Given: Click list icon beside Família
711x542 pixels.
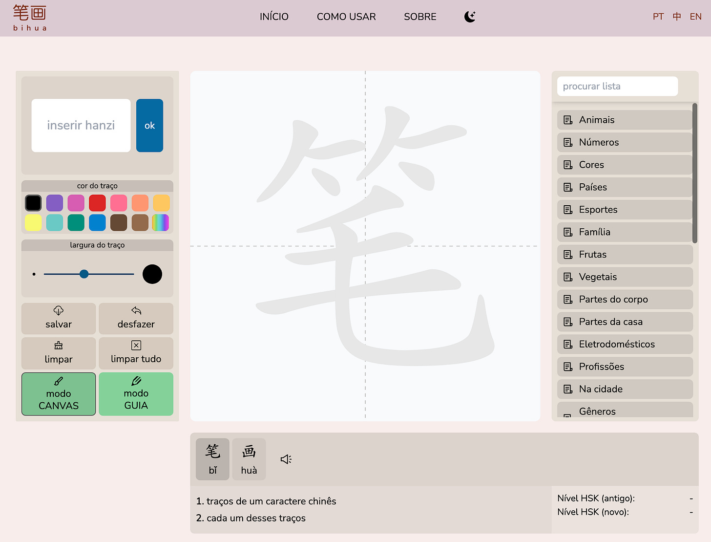Looking at the screenshot, I should coord(568,232).
